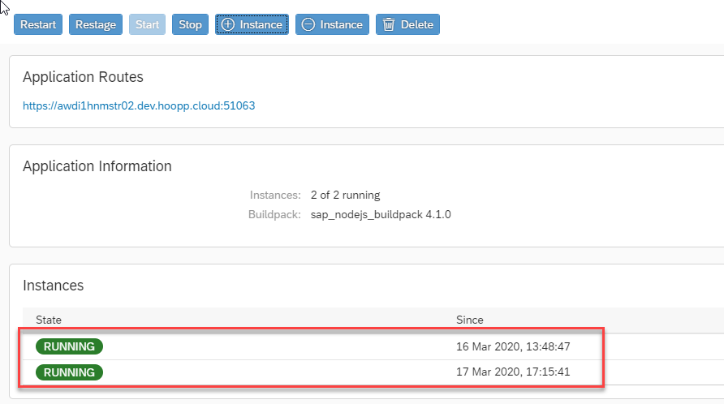
Task: Select RUNNING badge for 17 Mar 2020 instance
Action: [x=69, y=372]
